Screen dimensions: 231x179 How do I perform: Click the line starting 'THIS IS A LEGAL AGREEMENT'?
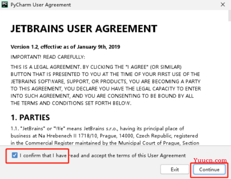click(96, 67)
